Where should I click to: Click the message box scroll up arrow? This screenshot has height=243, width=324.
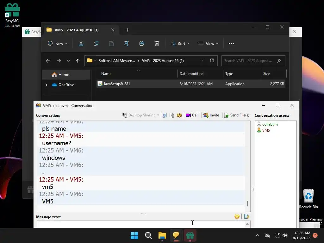[247, 224]
